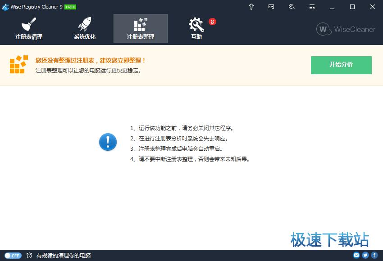Click the orange registry blocks icon
The height and width of the screenshot is (261, 383).
pos(19,65)
